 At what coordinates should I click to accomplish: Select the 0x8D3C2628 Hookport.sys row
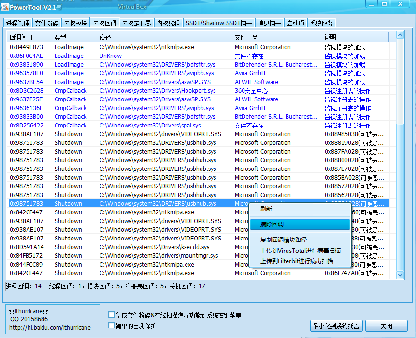(x=199, y=91)
